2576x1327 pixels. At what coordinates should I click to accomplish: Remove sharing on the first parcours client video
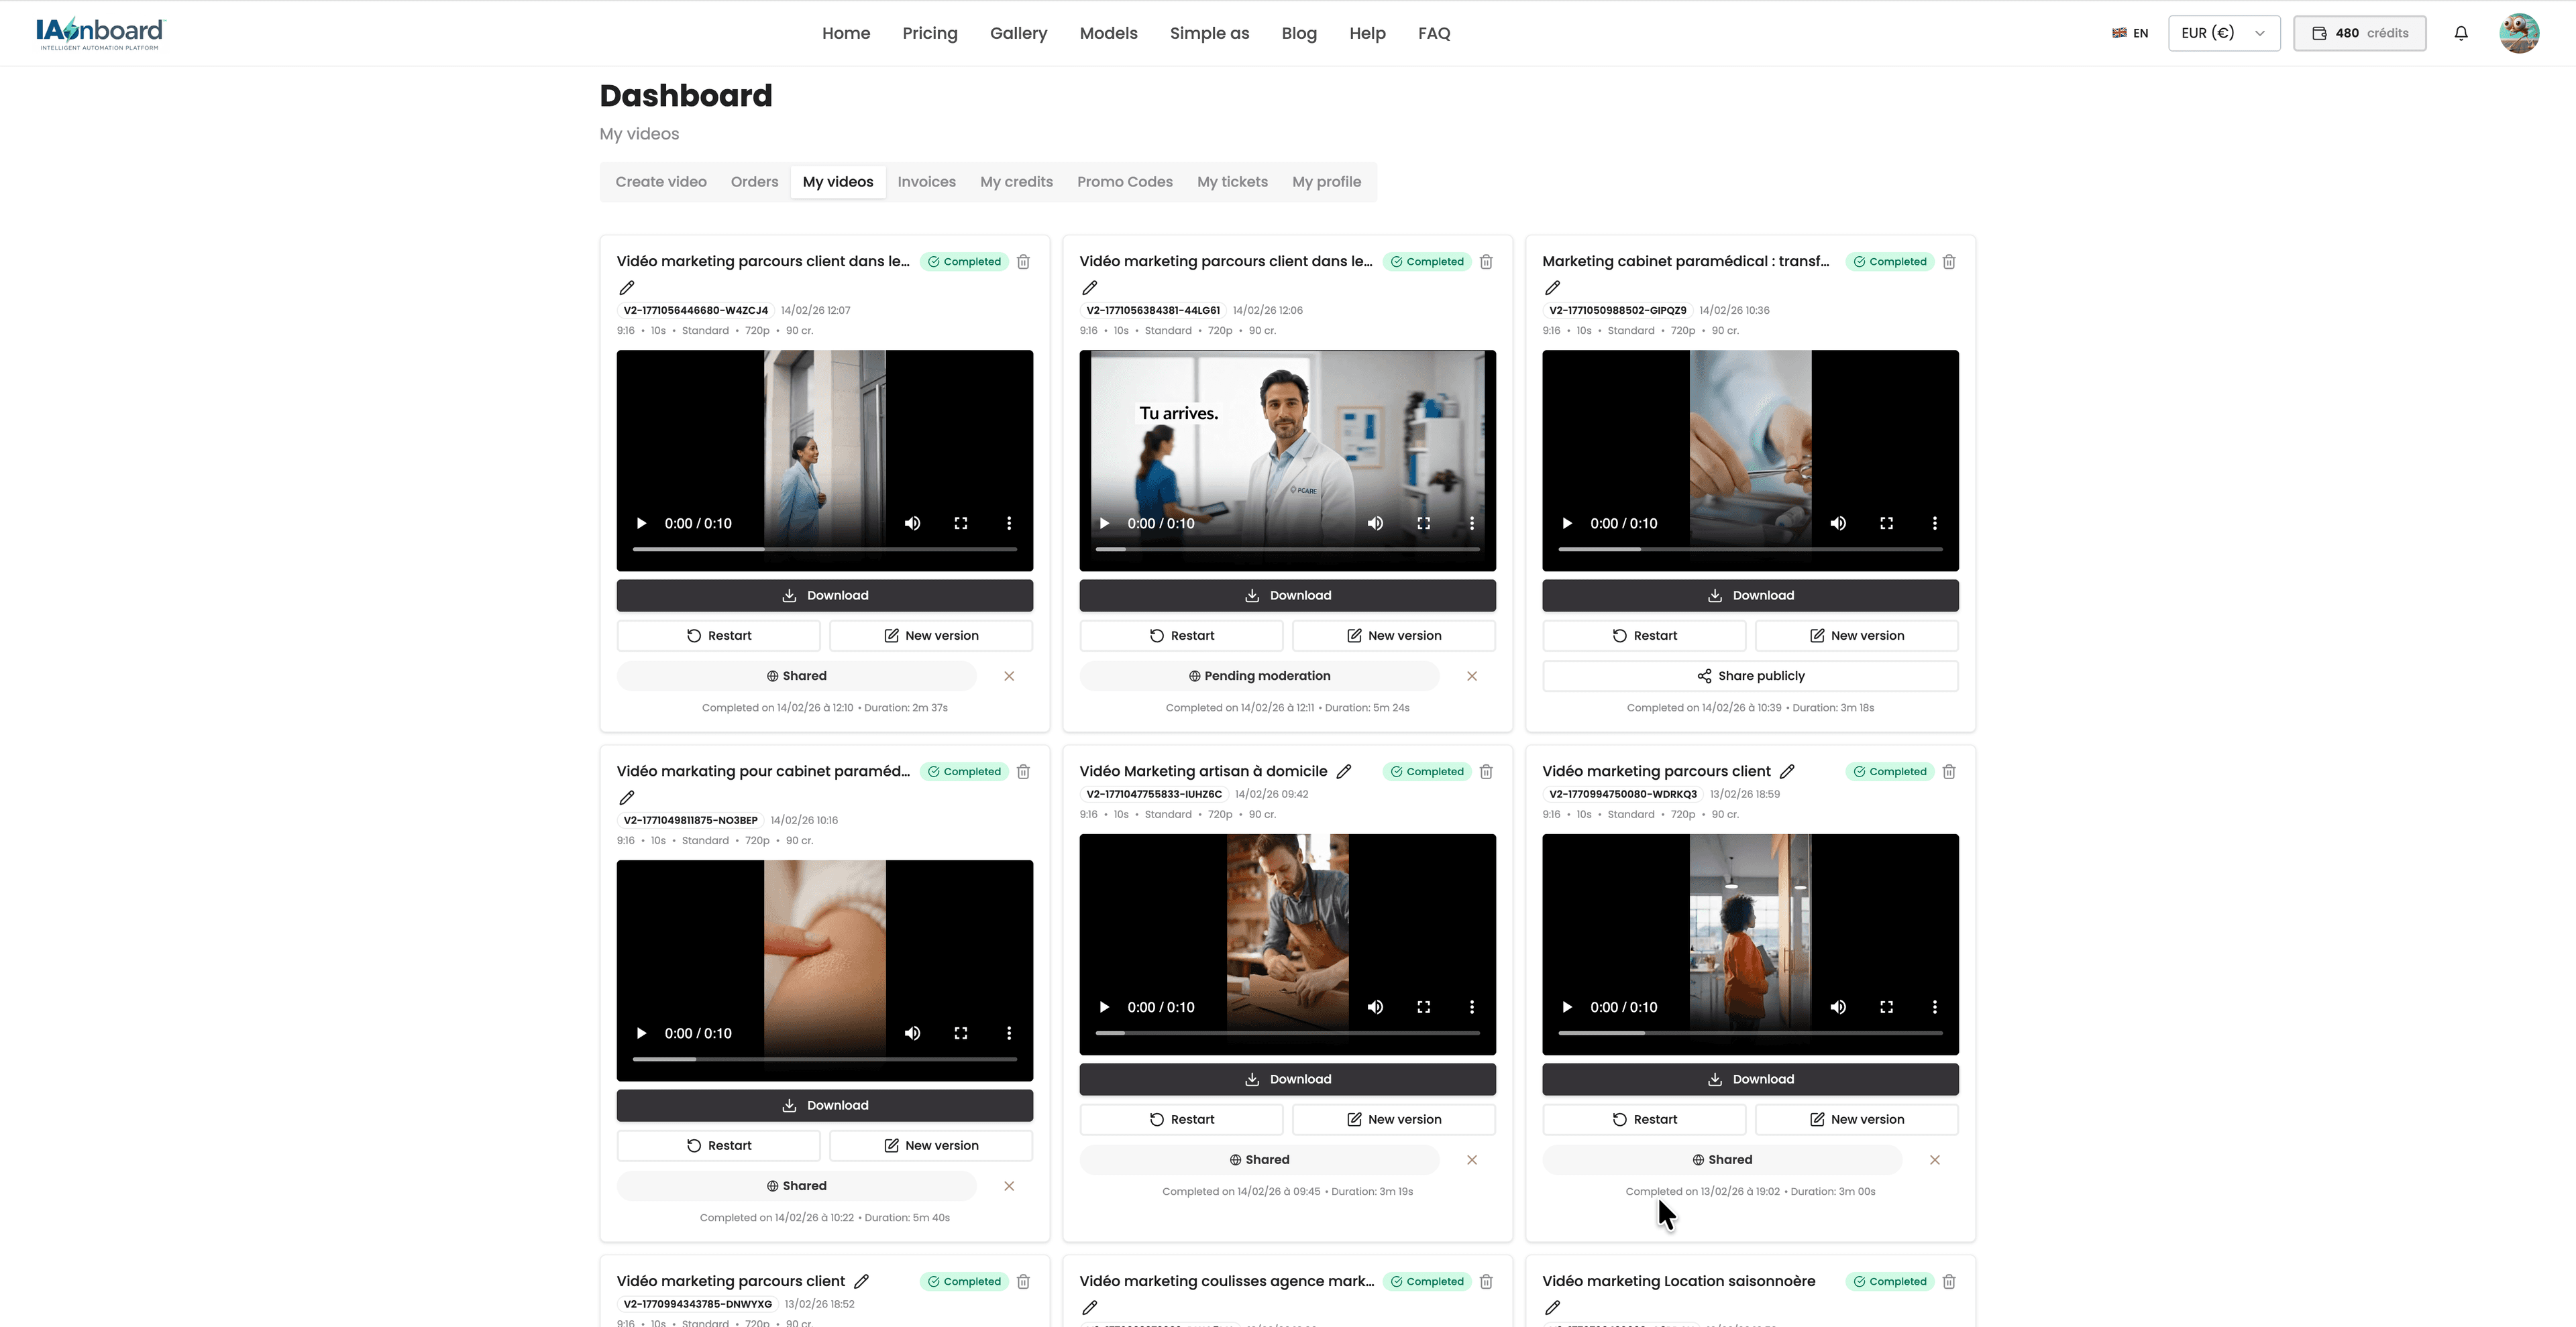click(1009, 675)
